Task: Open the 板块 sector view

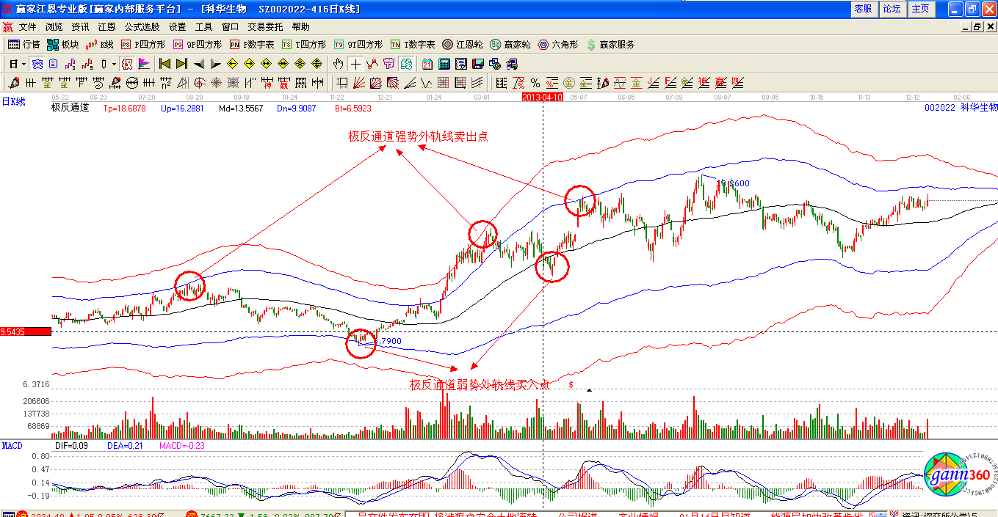Action: [x=62, y=45]
